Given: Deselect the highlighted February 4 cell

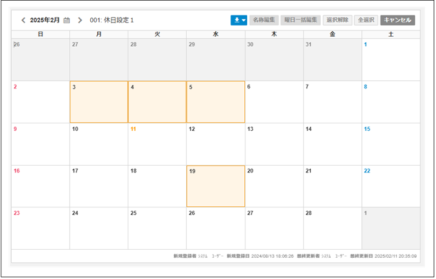Looking at the screenshot, I should point(157,102).
